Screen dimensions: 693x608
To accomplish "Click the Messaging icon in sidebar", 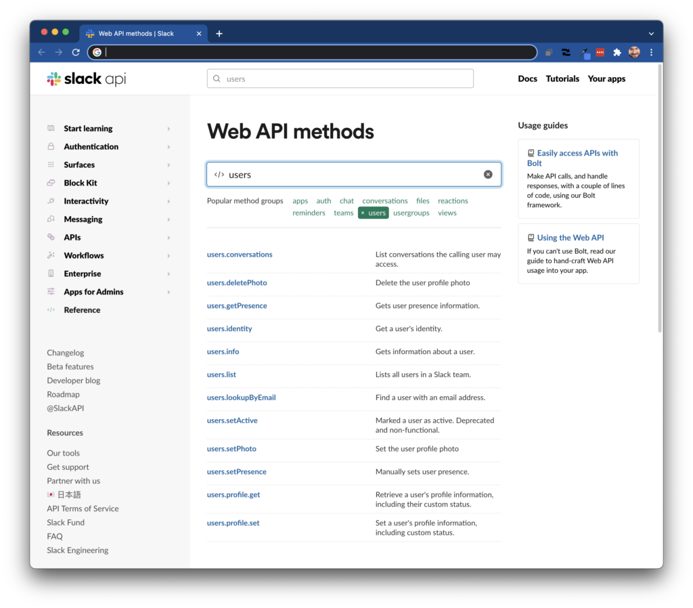I will pyautogui.click(x=51, y=219).
